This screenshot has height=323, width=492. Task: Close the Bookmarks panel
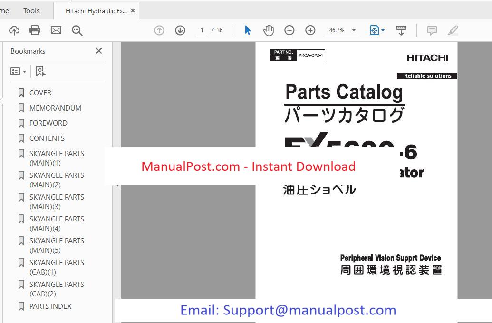click(x=99, y=51)
